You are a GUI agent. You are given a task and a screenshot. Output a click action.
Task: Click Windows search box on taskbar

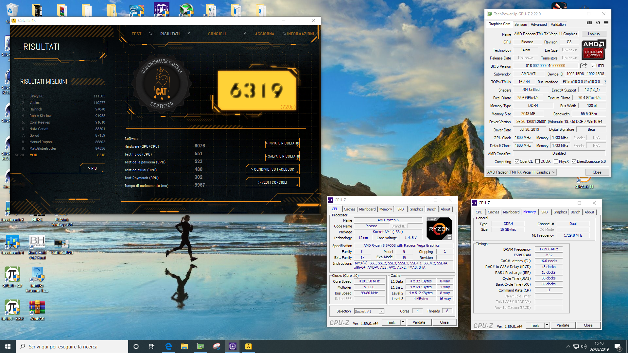click(x=72, y=346)
